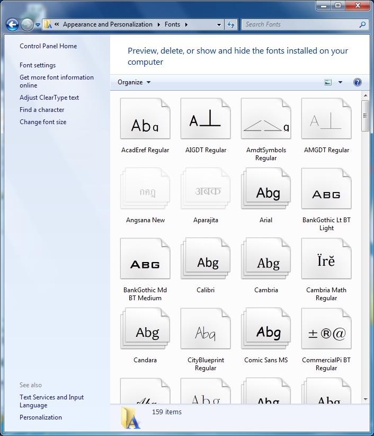This screenshot has height=436, width=374.
Task: Click the Fonts breadcrumb item
Action: (x=172, y=24)
